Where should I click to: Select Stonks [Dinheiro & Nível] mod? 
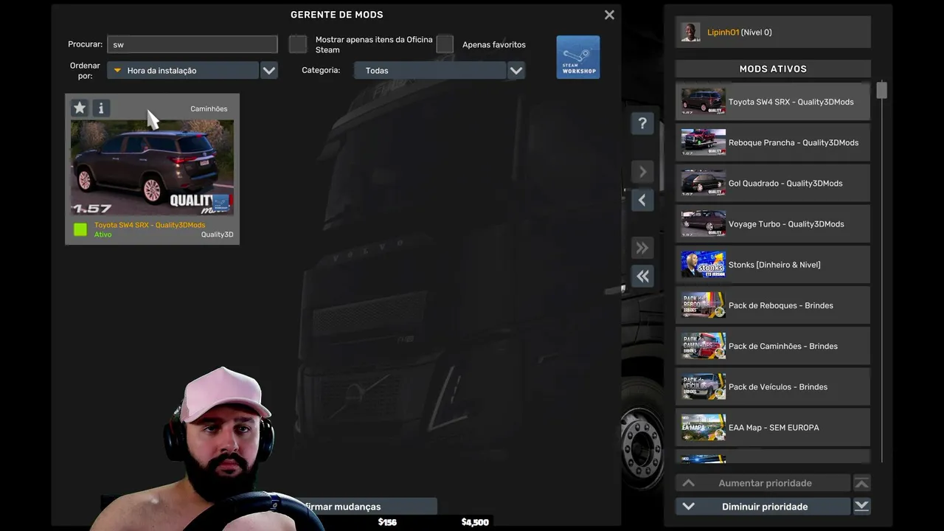773,264
